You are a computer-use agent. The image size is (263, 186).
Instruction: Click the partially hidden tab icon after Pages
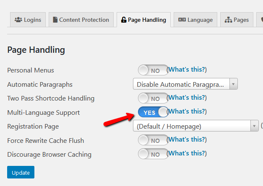(x=262, y=20)
